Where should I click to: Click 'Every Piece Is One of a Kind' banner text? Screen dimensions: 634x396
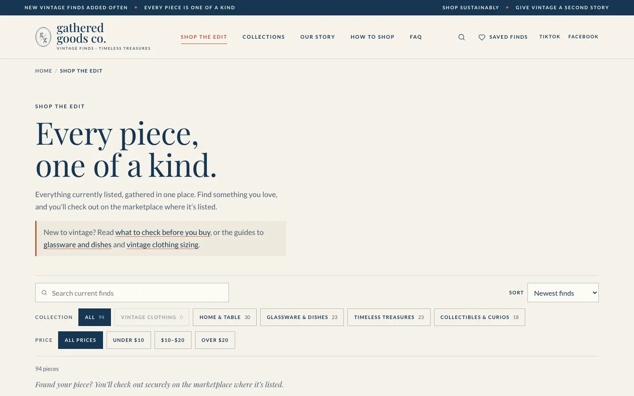190,7
